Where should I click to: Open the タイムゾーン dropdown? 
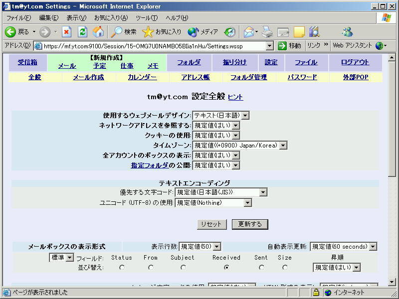tap(240, 146)
